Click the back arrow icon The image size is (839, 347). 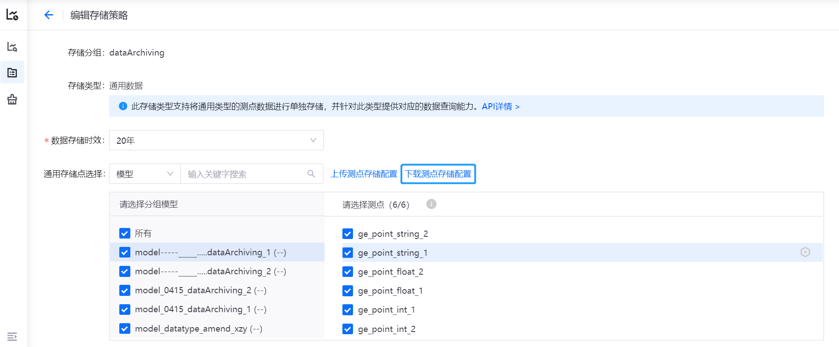tap(49, 15)
